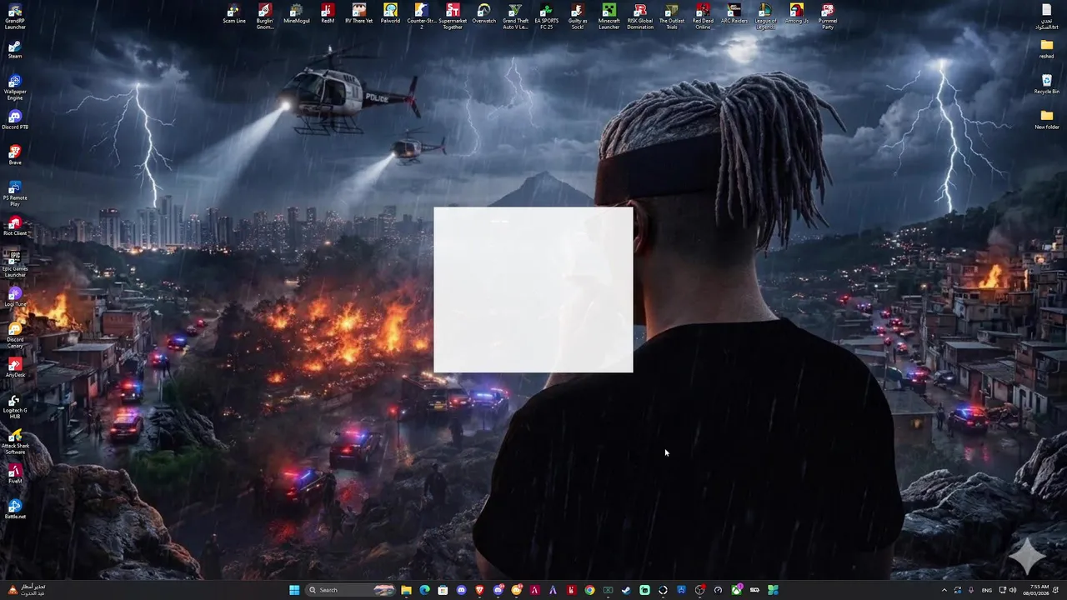
Task: Select the Grand Theft Auto V desktop icon
Action: point(515,17)
